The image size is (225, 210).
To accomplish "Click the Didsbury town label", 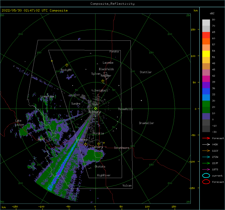I will coord(94,112).
